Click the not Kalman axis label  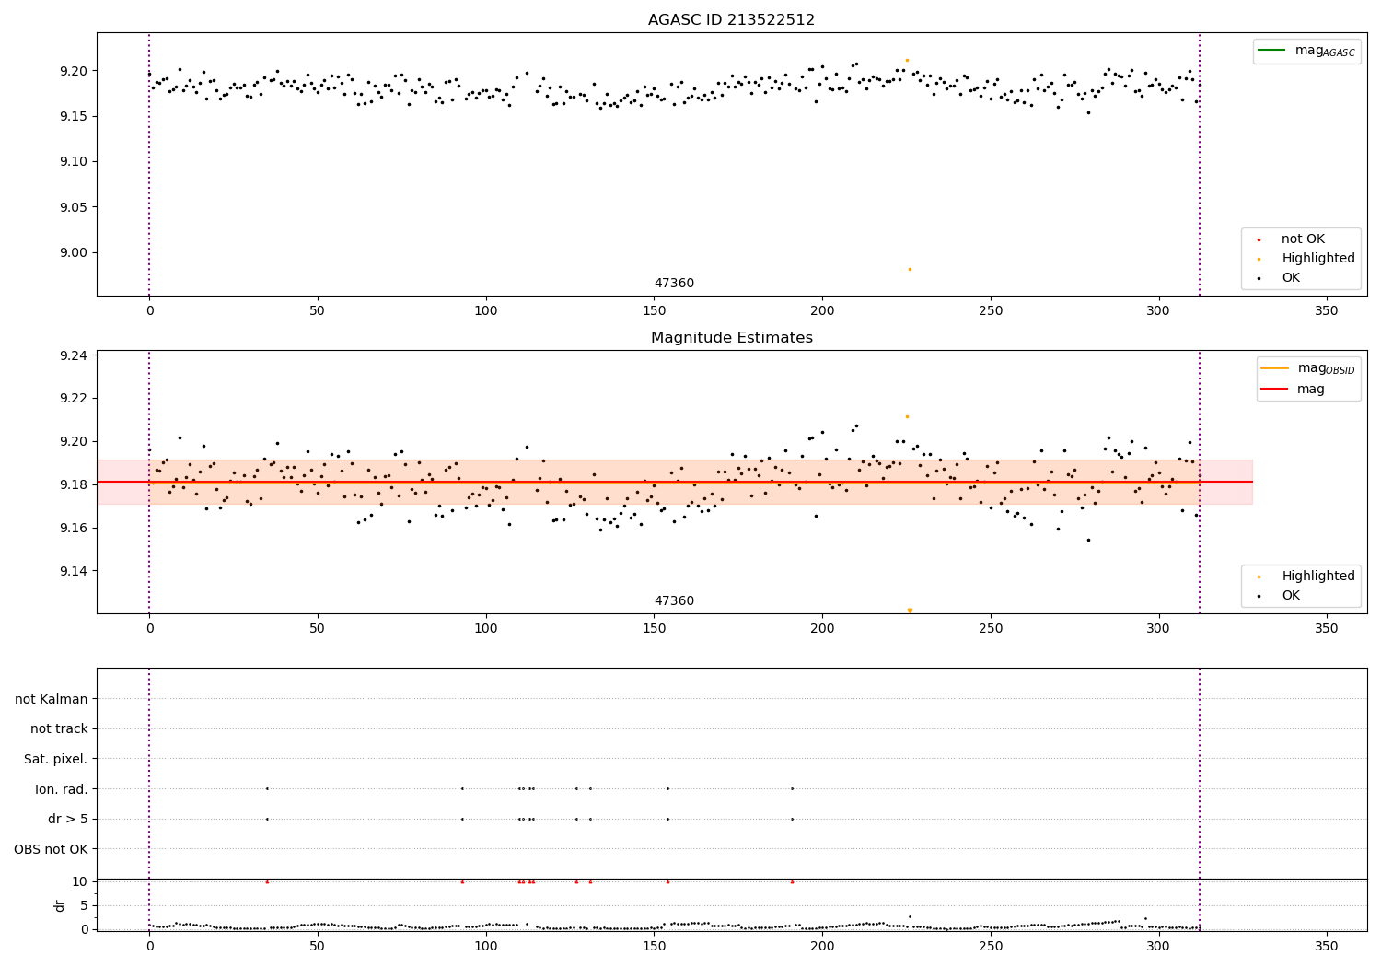pos(52,699)
